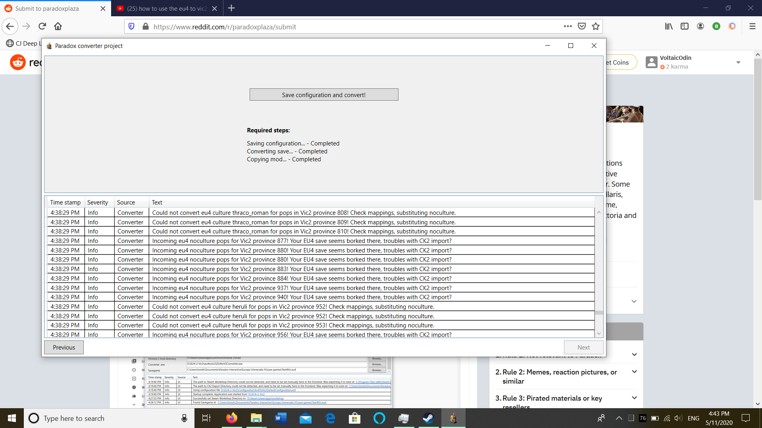Open page actions ellipsis menu
762x428 pixels.
pos(568,27)
